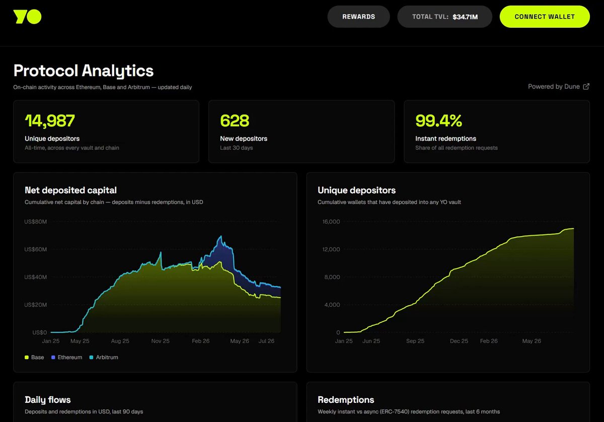
Task: Click the 12,000 axis label
Action: pos(331,250)
